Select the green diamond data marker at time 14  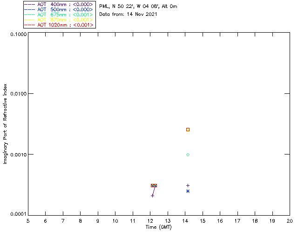click(188, 155)
